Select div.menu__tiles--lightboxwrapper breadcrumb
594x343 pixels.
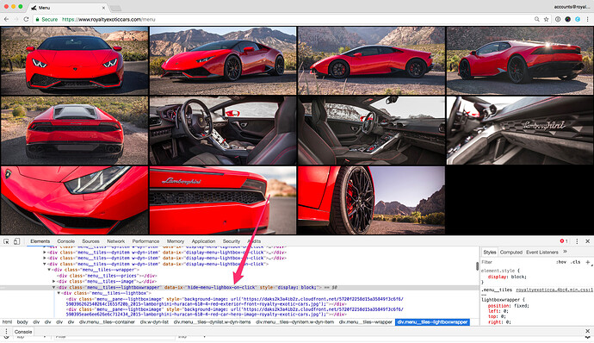432,322
